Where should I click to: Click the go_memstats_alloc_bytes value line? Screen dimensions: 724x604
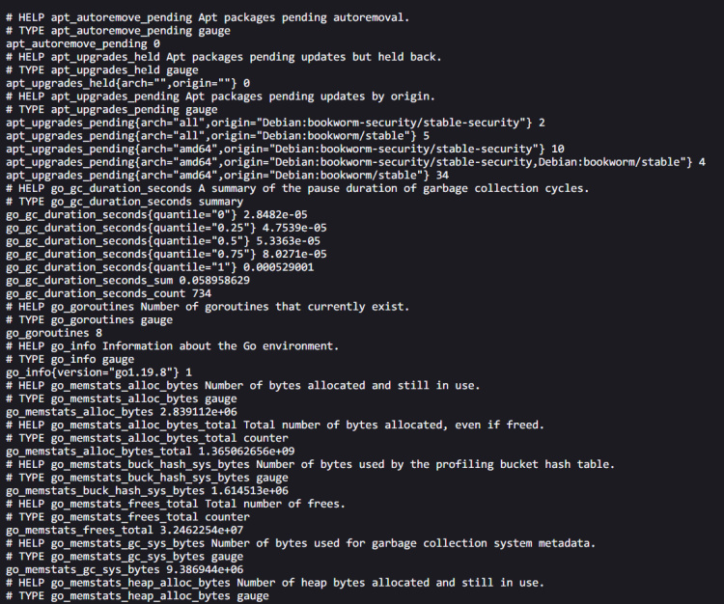click(x=127, y=411)
